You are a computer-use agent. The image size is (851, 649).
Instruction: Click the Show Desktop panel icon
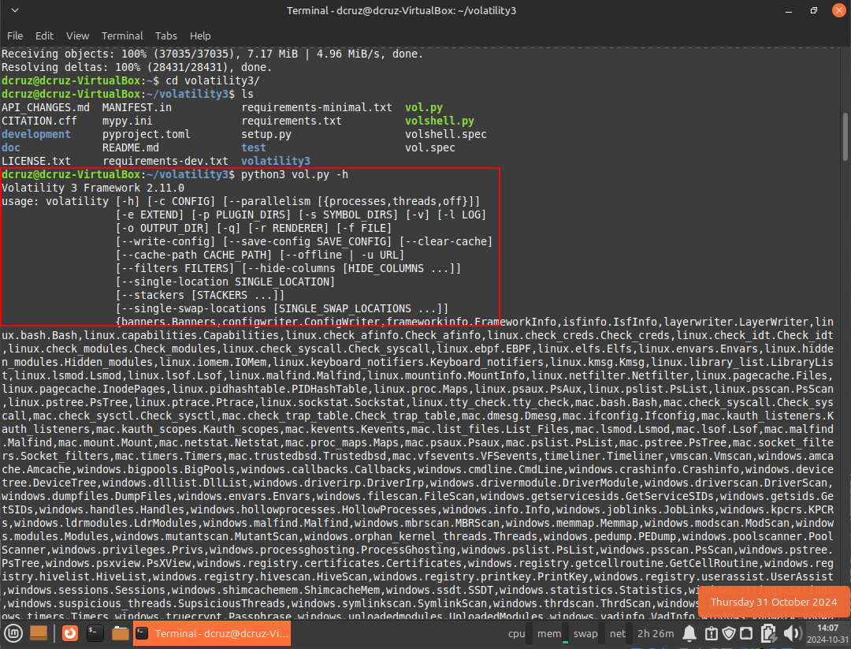tap(39, 633)
